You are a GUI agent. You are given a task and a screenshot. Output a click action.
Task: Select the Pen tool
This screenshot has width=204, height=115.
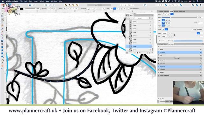pyautogui.click(x=2, y=26)
